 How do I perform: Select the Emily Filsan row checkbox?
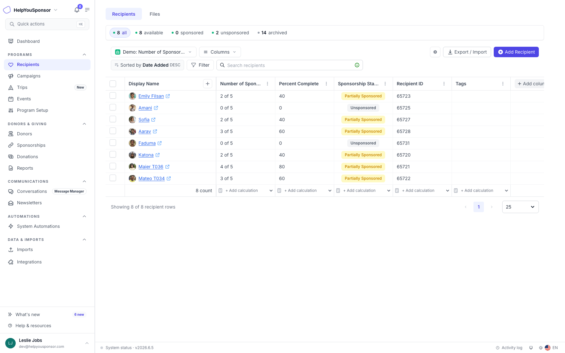click(x=113, y=95)
